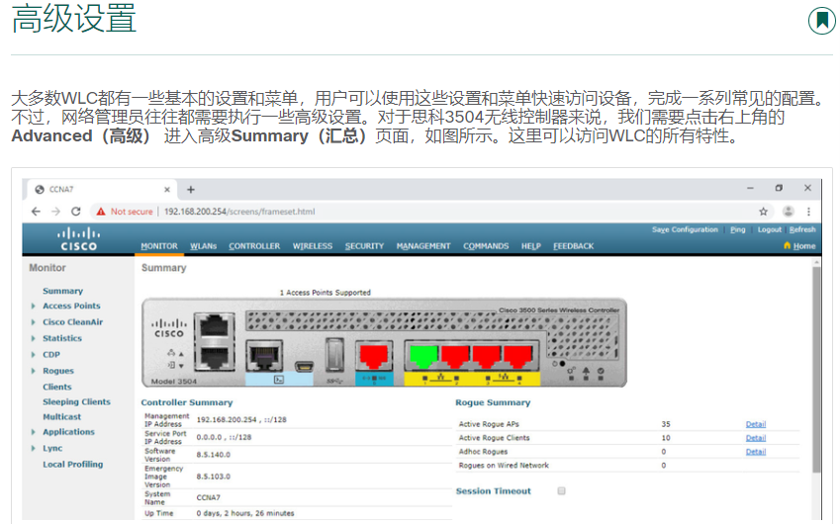Click the Save Configuration link
Screen dimensions: 840x524
[x=685, y=230]
